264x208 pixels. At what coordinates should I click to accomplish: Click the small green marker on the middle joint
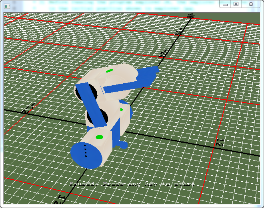coord(121,110)
